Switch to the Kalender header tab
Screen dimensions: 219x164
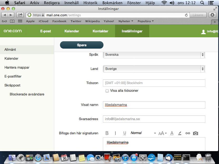pyautogui.click(x=72, y=31)
